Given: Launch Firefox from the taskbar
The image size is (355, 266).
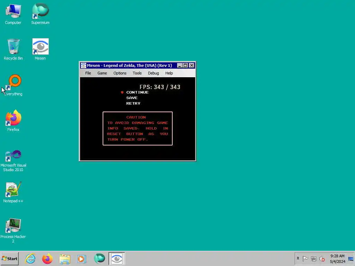Looking at the screenshot, I should click(47, 259).
